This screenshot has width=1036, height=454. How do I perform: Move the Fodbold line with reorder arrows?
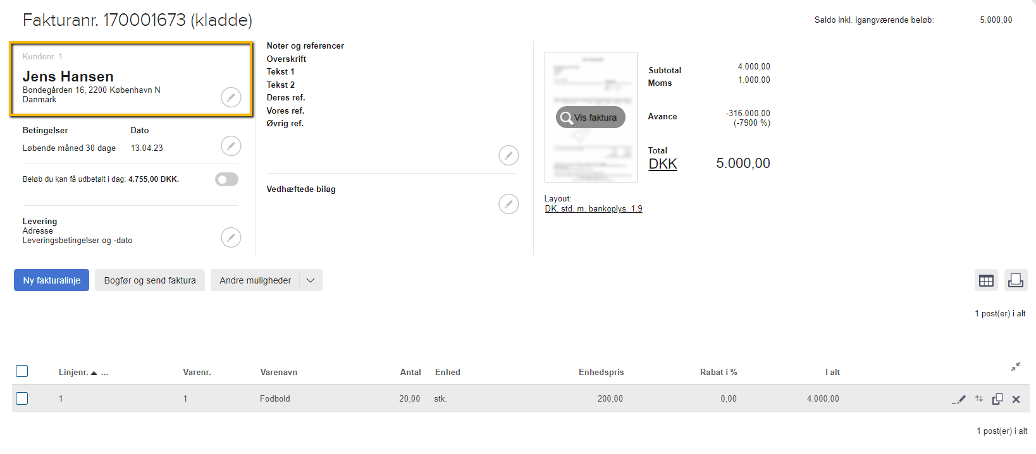click(x=978, y=399)
